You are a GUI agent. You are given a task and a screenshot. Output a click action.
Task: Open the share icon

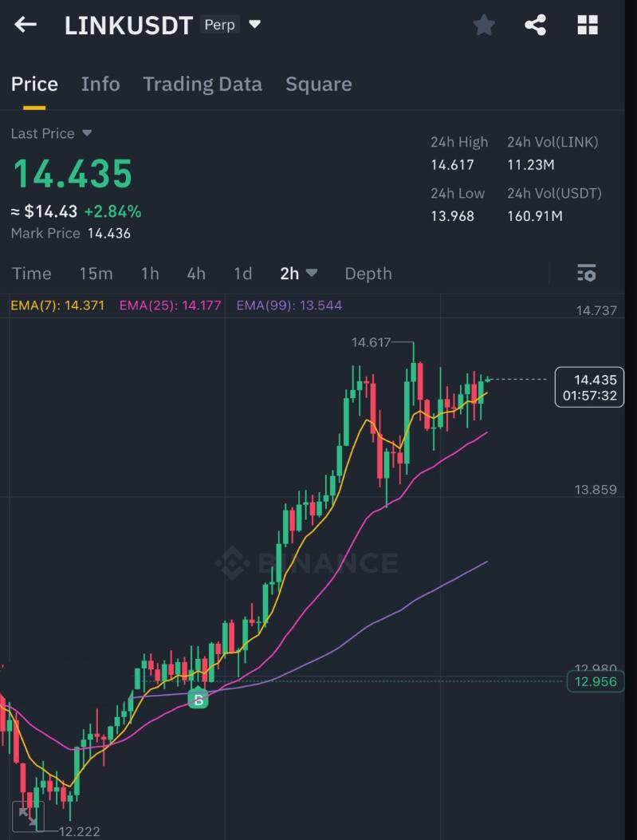click(x=535, y=26)
